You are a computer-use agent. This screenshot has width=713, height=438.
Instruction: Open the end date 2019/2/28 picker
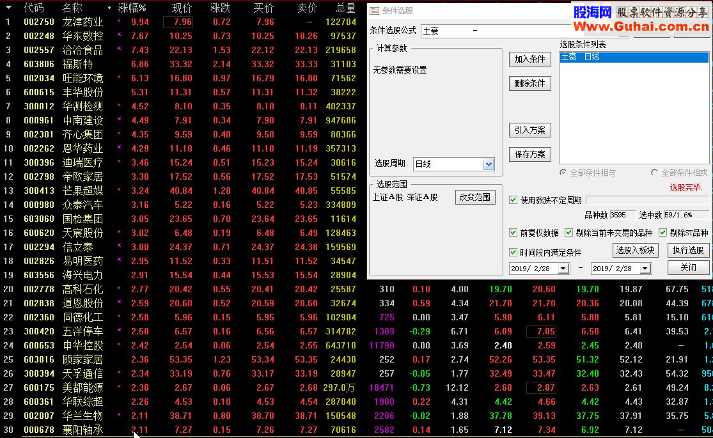pos(645,269)
